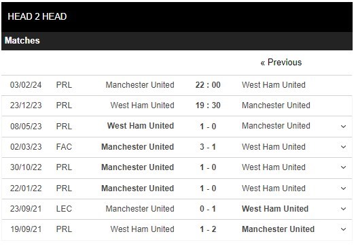The width and height of the screenshot is (356, 247).
Task: Open West Ham United in the 03/02/24 fixture
Action: [x=274, y=85]
